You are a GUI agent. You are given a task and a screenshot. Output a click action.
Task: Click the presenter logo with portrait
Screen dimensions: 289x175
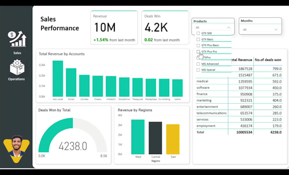click(17, 149)
